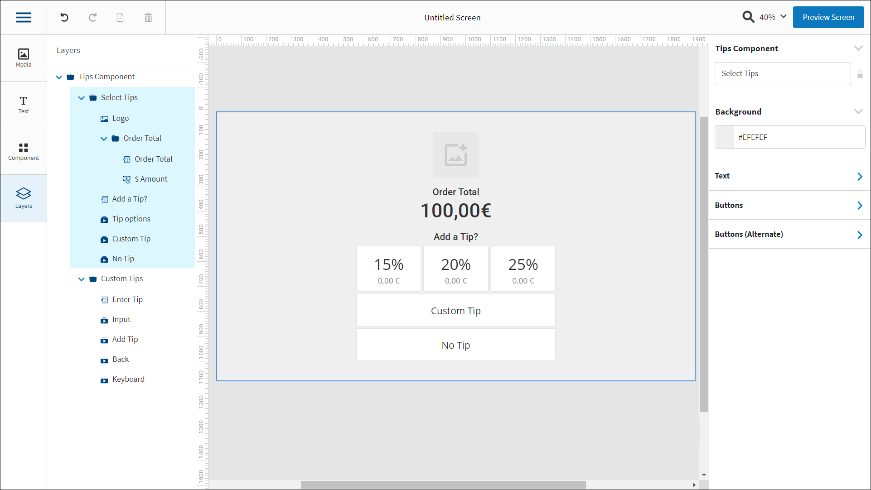
Task: Click the magnifier zoom icon
Action: 748,17
